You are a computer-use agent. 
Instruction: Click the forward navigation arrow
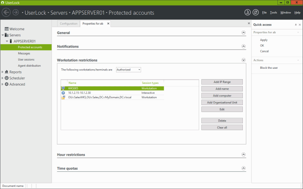point(16,13)
